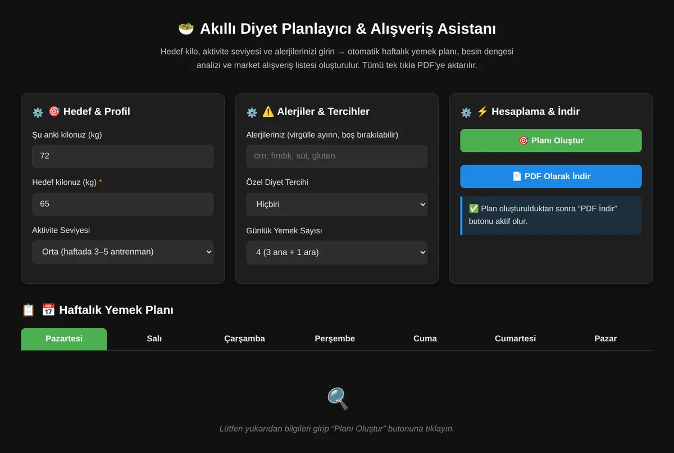Click the Lütfen yukarıdan bilgileri girip placeholder text

336,429
